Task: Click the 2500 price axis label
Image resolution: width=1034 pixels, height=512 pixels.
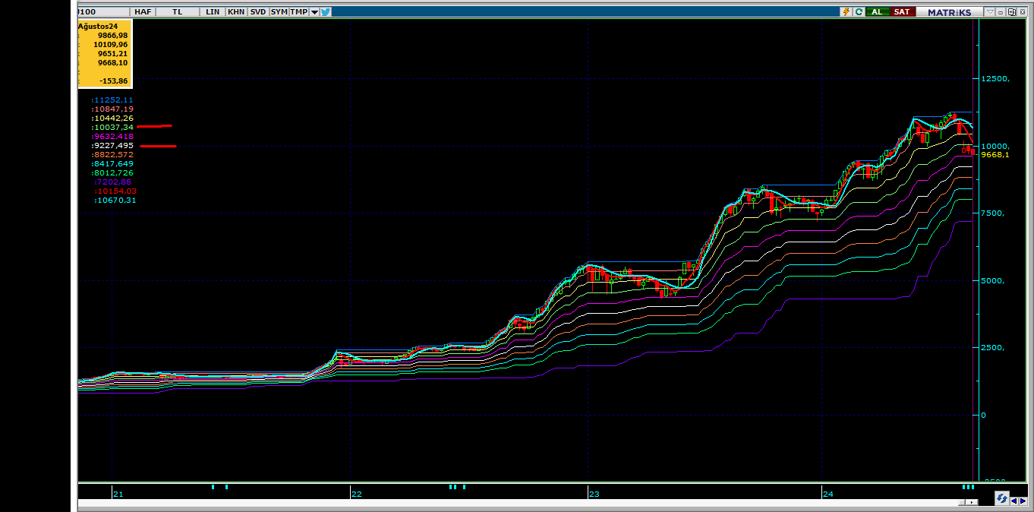Action: (x=994, y=347)
